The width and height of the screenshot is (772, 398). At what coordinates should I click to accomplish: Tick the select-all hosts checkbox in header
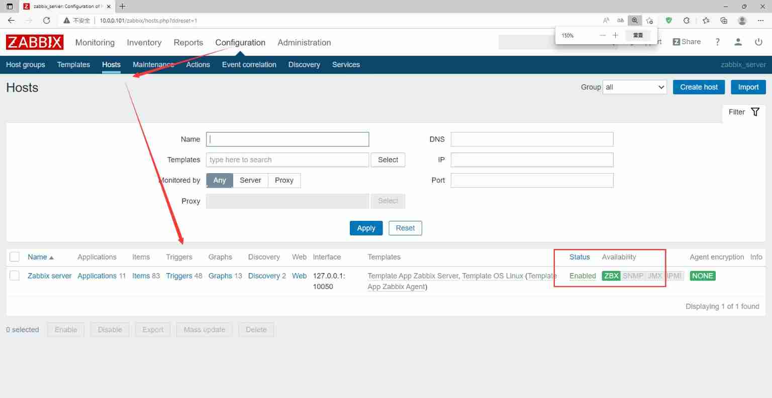(15, 257)
